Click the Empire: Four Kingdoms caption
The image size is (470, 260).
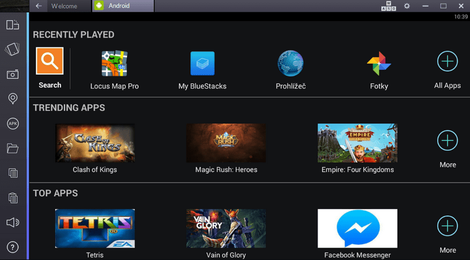coord(357,170)
